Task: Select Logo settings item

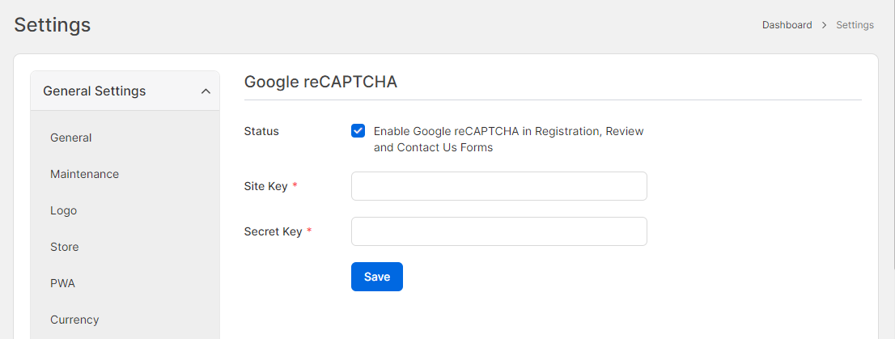Action: [x=63, y=210]
